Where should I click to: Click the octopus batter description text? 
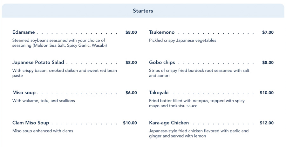click(x=197, y=103)
